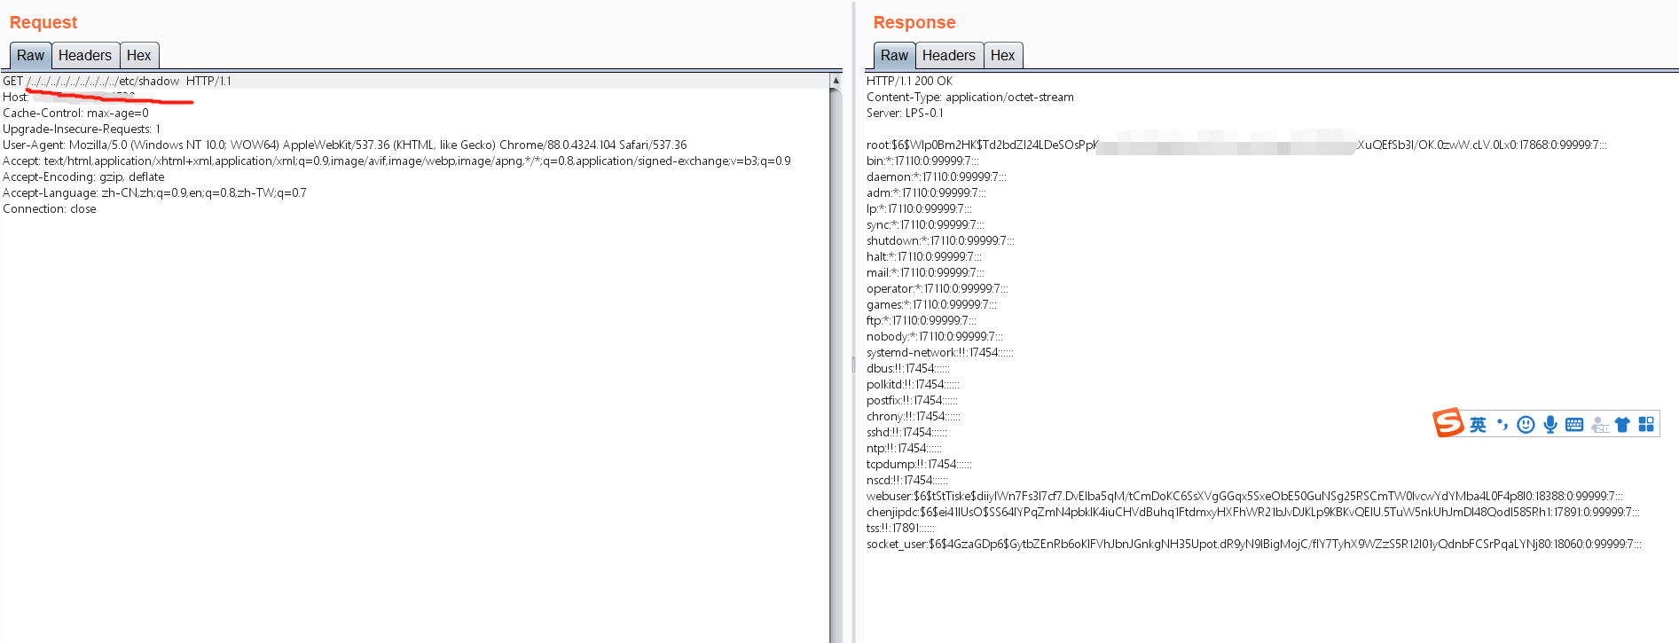Click the chenjipdc hash entry line
The image size is (1679, 643).
coord(1253,512)
